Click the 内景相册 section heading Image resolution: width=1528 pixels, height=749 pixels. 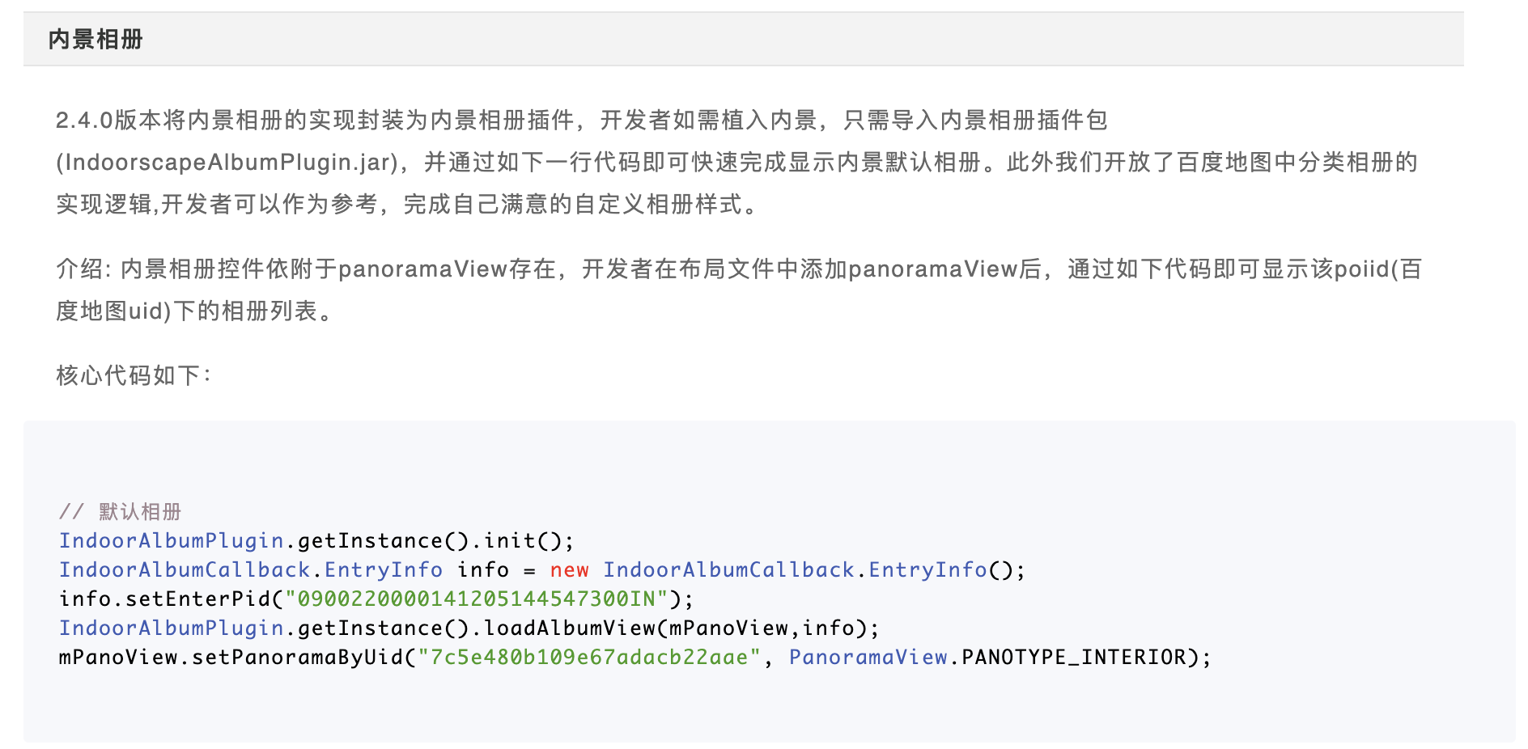[95, 39]
